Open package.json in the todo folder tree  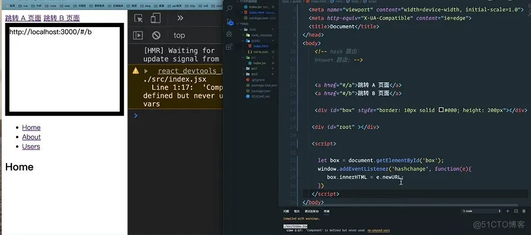coord(260,91)
